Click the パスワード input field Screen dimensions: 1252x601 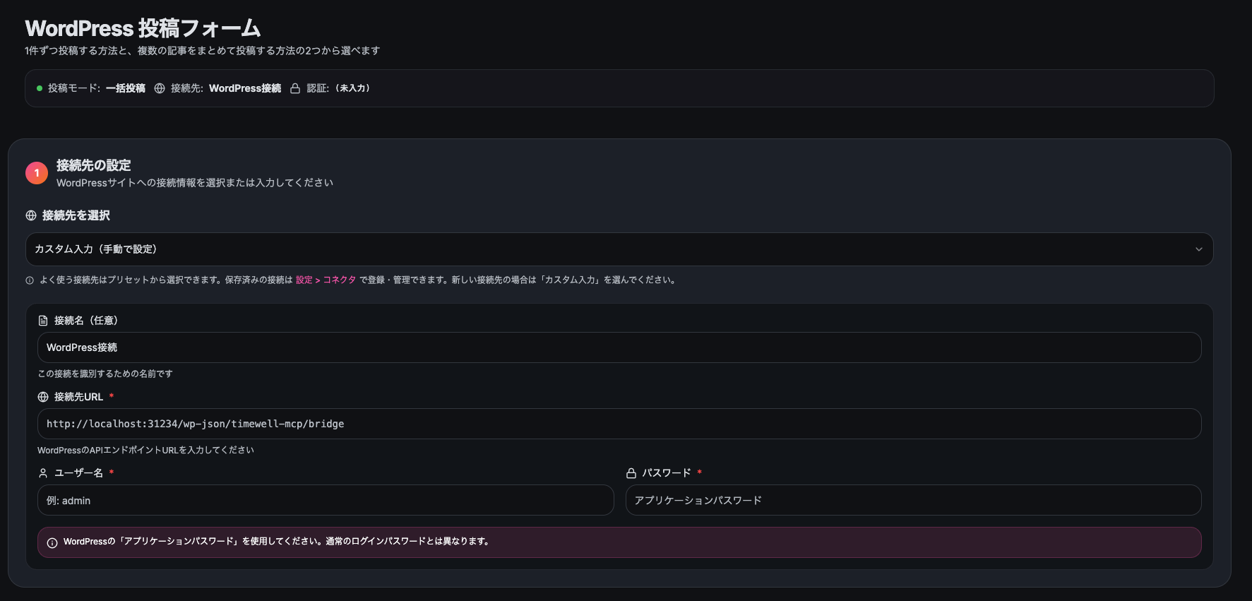(913, 500)
